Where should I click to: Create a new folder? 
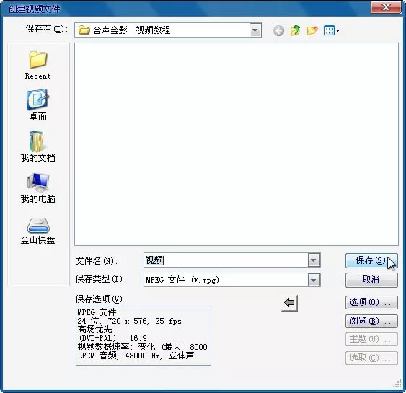pyautogui.click(x=312, y=30)
